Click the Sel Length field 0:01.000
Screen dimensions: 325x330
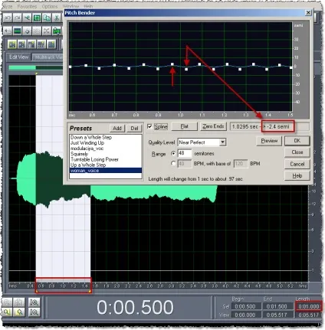point(309,306)
